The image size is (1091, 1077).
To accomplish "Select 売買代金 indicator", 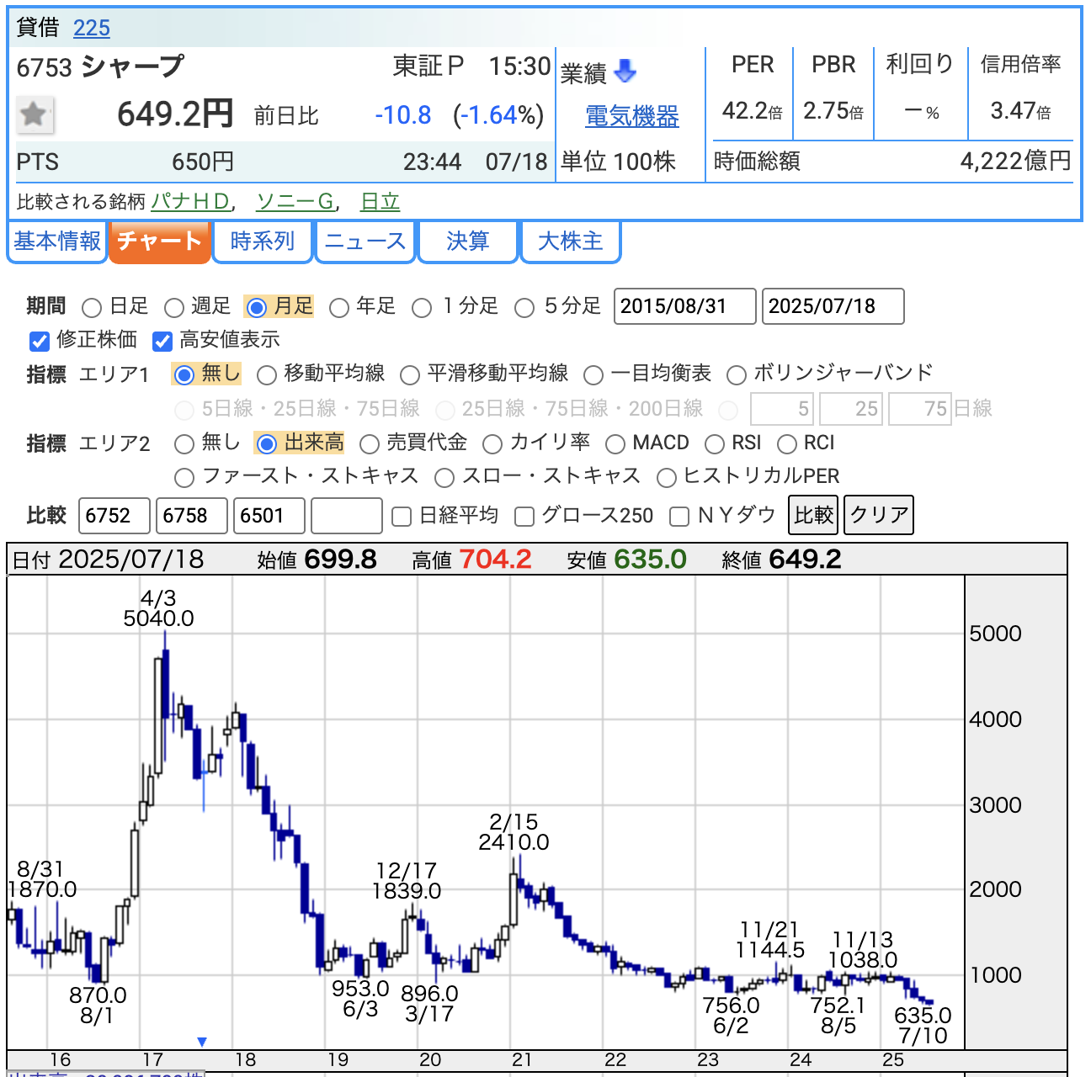I will pyautogui.click(x=370, y=443).
